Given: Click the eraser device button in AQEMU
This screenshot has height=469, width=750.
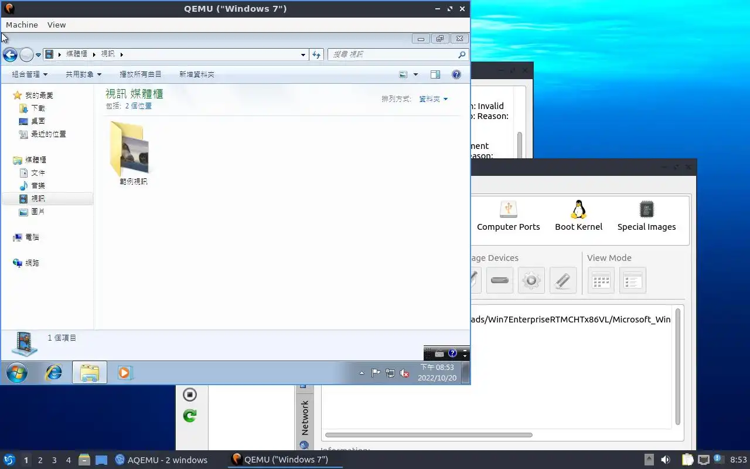Looking at the screenshot, I should pos(563,280).
